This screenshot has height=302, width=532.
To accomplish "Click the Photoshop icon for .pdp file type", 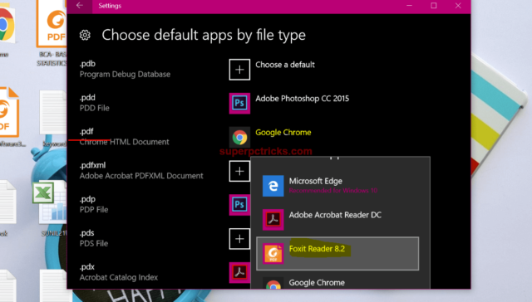I will [x=239, y=204].
